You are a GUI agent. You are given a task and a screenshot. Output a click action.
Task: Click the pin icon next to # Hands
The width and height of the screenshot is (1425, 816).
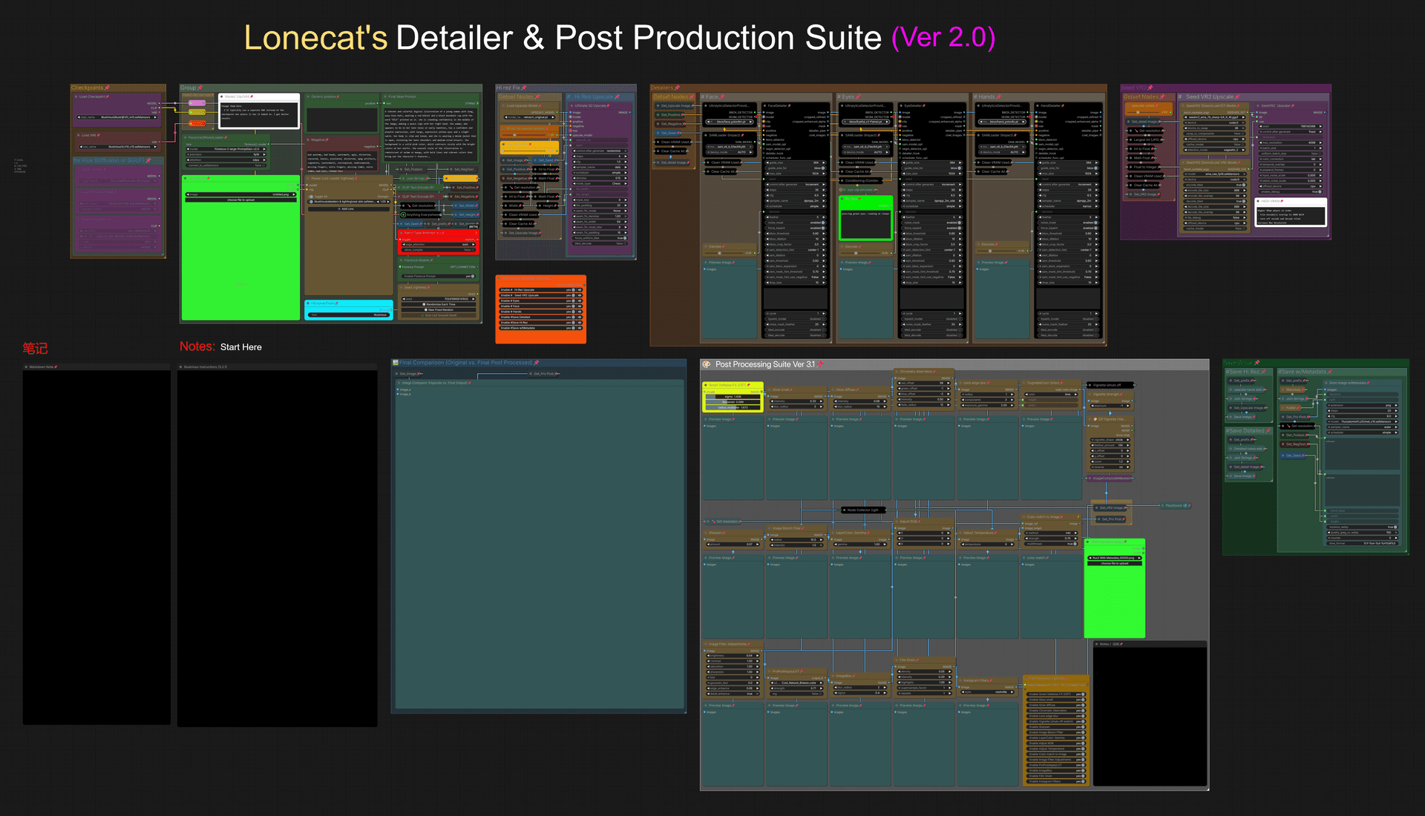[x=998, y=96]
